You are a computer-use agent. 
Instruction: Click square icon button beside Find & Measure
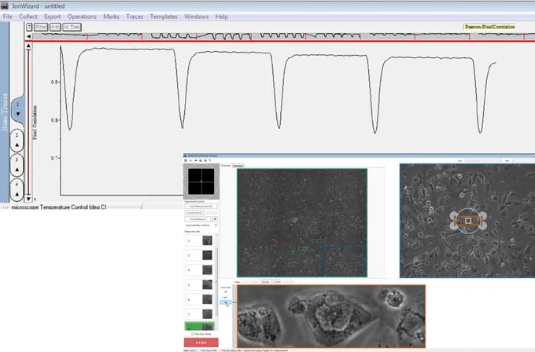point(215,219)
